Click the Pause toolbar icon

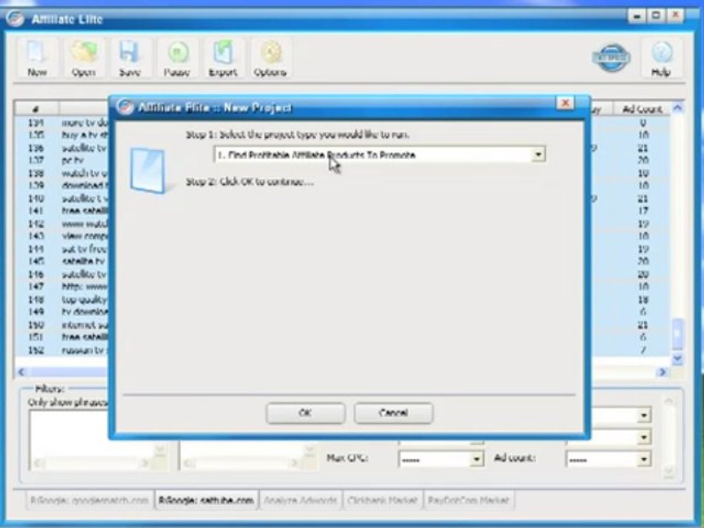pyautogui.click(x=176, y=57)
